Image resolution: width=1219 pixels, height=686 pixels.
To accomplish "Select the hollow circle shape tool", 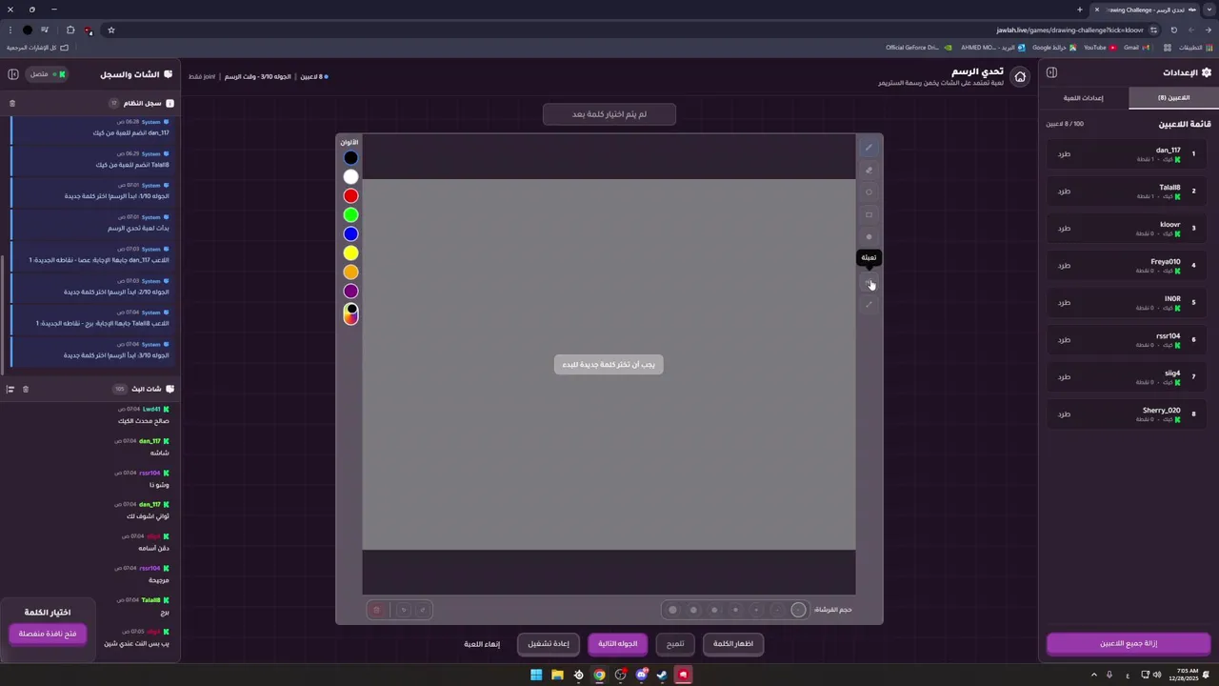I will [869, 192].
